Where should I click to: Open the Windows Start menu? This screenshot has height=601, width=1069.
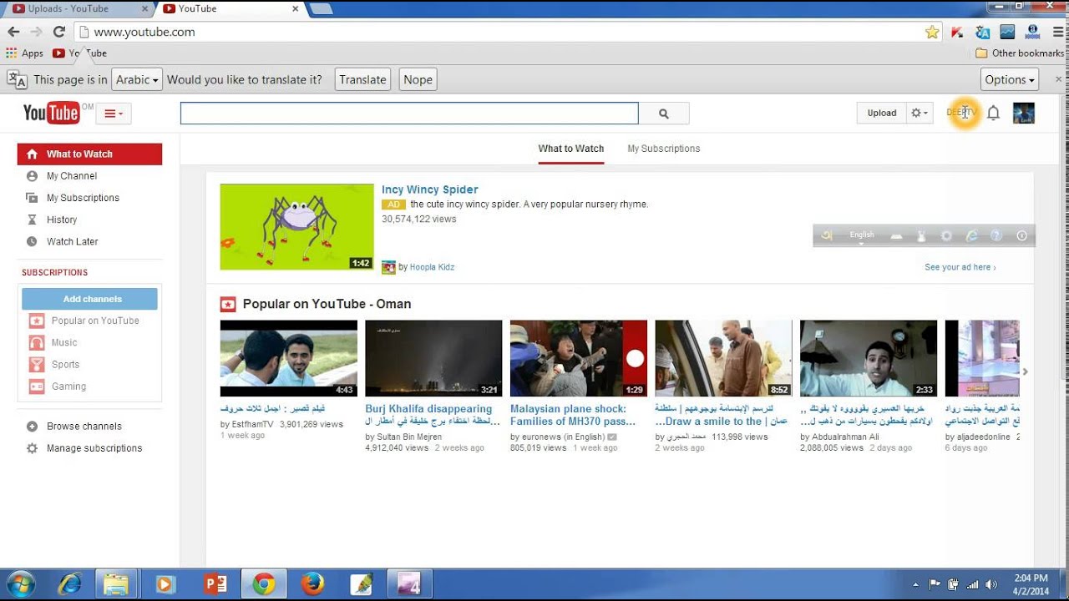[x=20, y=583]
